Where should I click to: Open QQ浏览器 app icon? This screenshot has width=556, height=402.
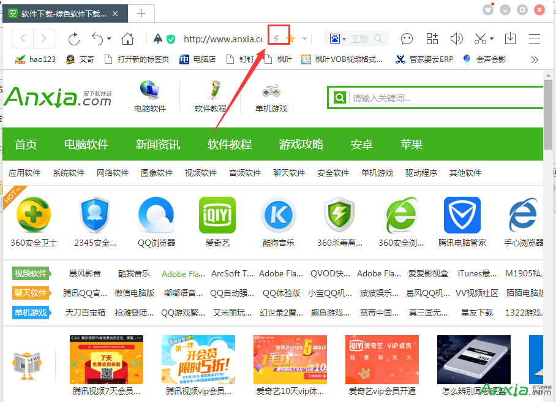[x=156, y=215]
